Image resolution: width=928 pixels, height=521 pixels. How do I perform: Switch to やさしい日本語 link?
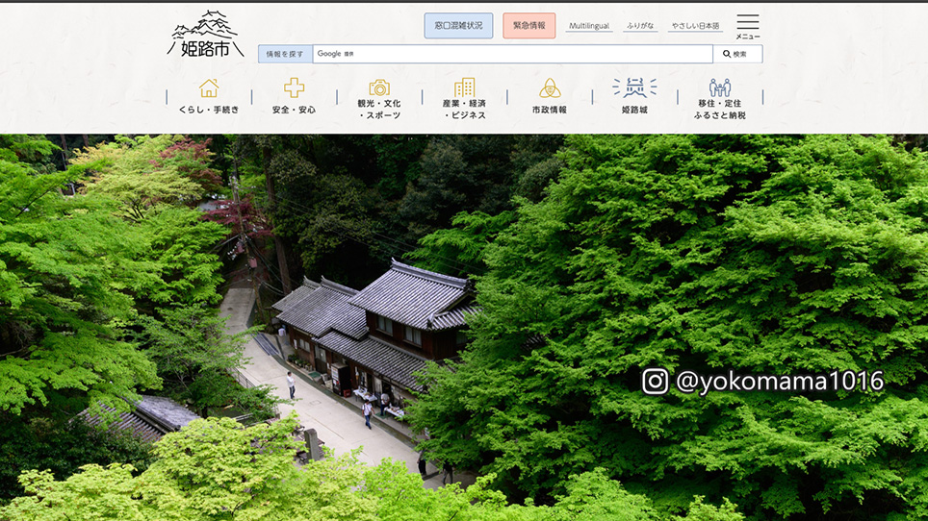(695, 26)
